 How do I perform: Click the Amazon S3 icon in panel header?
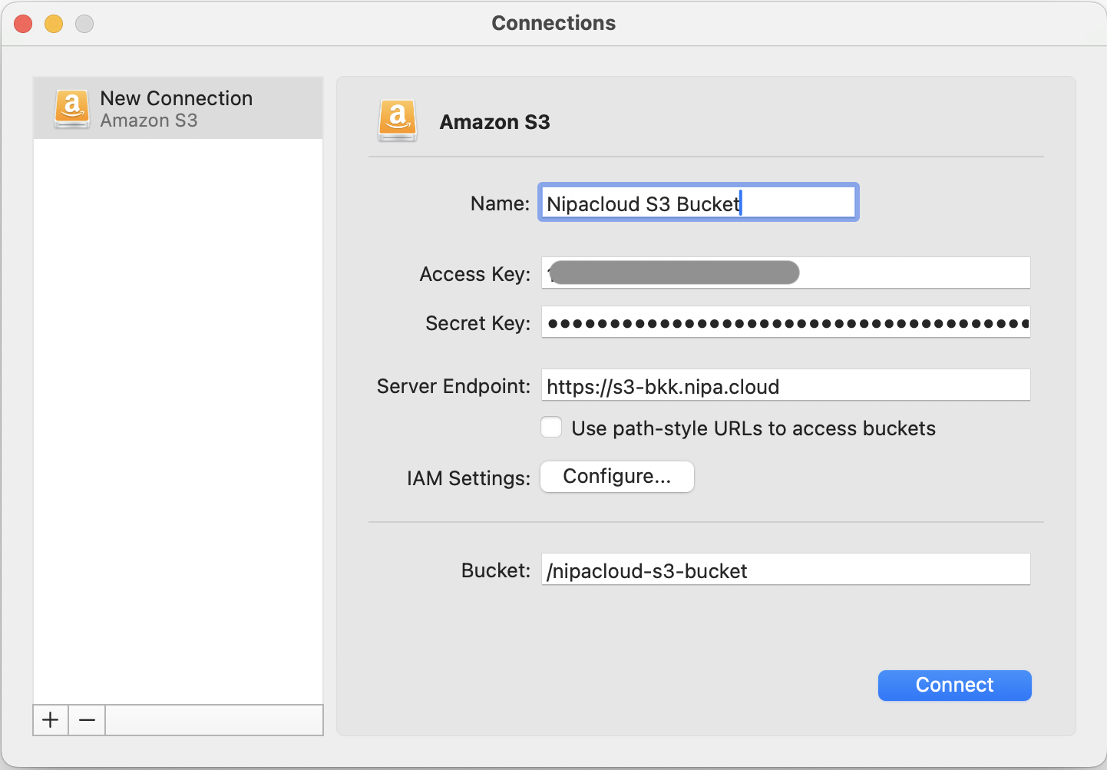pyautogui.click(x=397, y=121)
